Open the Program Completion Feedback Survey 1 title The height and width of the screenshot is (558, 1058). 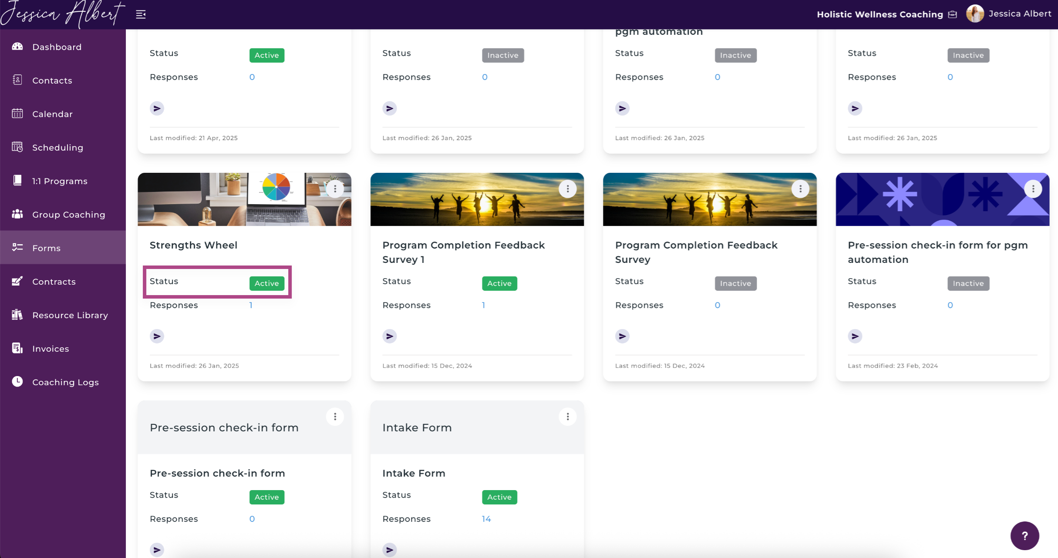[x=464, y=252]
